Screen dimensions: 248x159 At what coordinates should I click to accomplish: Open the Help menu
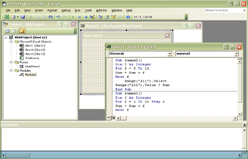point(129,11)
